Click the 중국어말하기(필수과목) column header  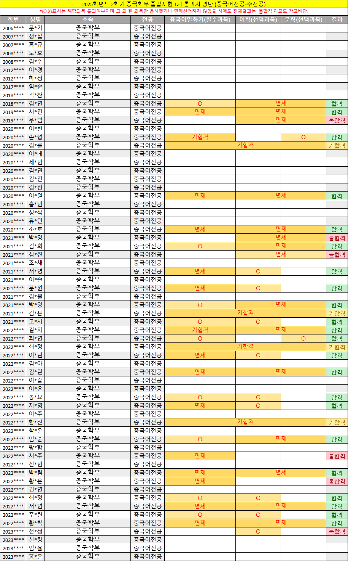(200, 19)
